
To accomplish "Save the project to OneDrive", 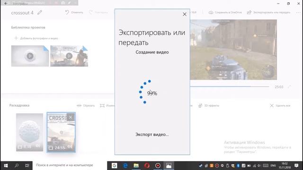I will click(x=225, y=12).
